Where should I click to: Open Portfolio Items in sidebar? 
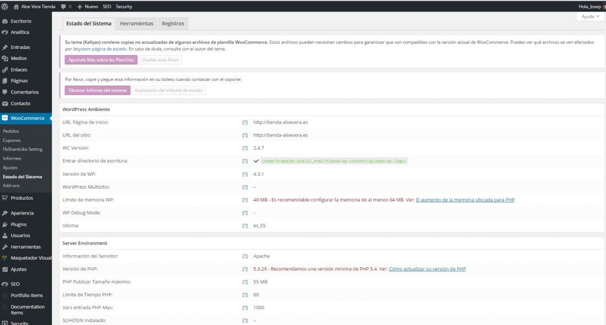(x=26, y=295)
